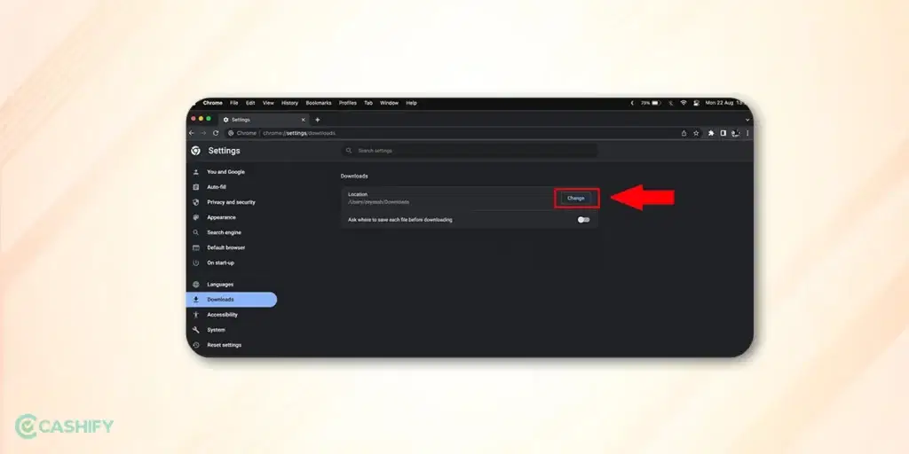Image resolution: width=909 pixels, height=454 pixels.
Task: Open the Bookmarks menu
Action: [x=319, y=103]
